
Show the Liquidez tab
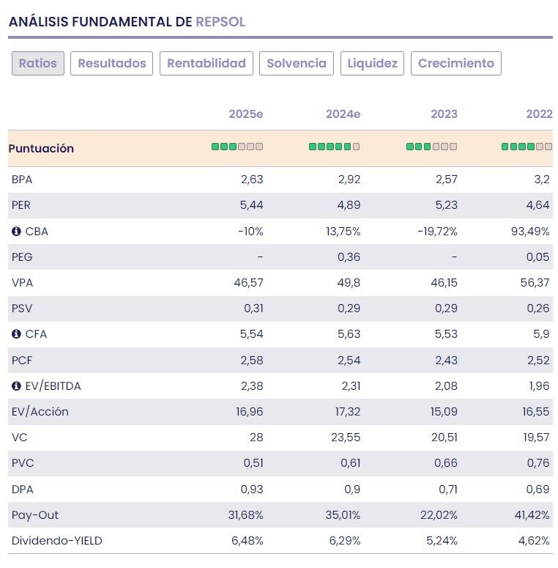[373, 63]
